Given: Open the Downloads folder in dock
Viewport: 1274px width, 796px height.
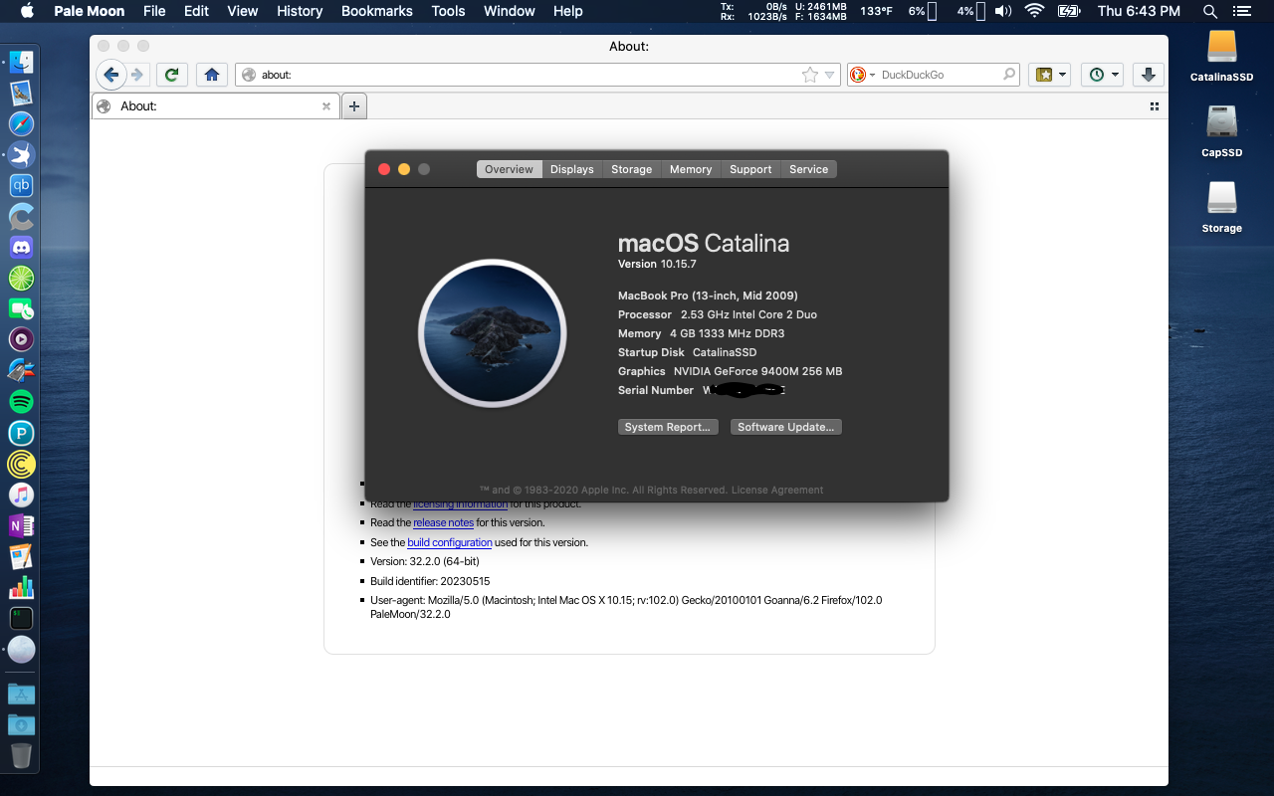Looking at the screenshot, I should coord(21,724).
